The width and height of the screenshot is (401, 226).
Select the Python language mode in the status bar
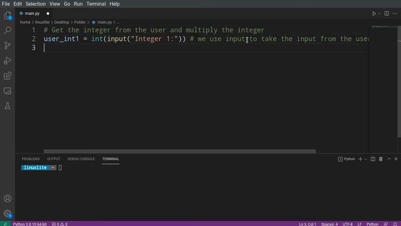(372, 224)
